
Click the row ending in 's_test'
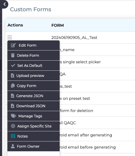pyautogui.click(x=97, y=86)
